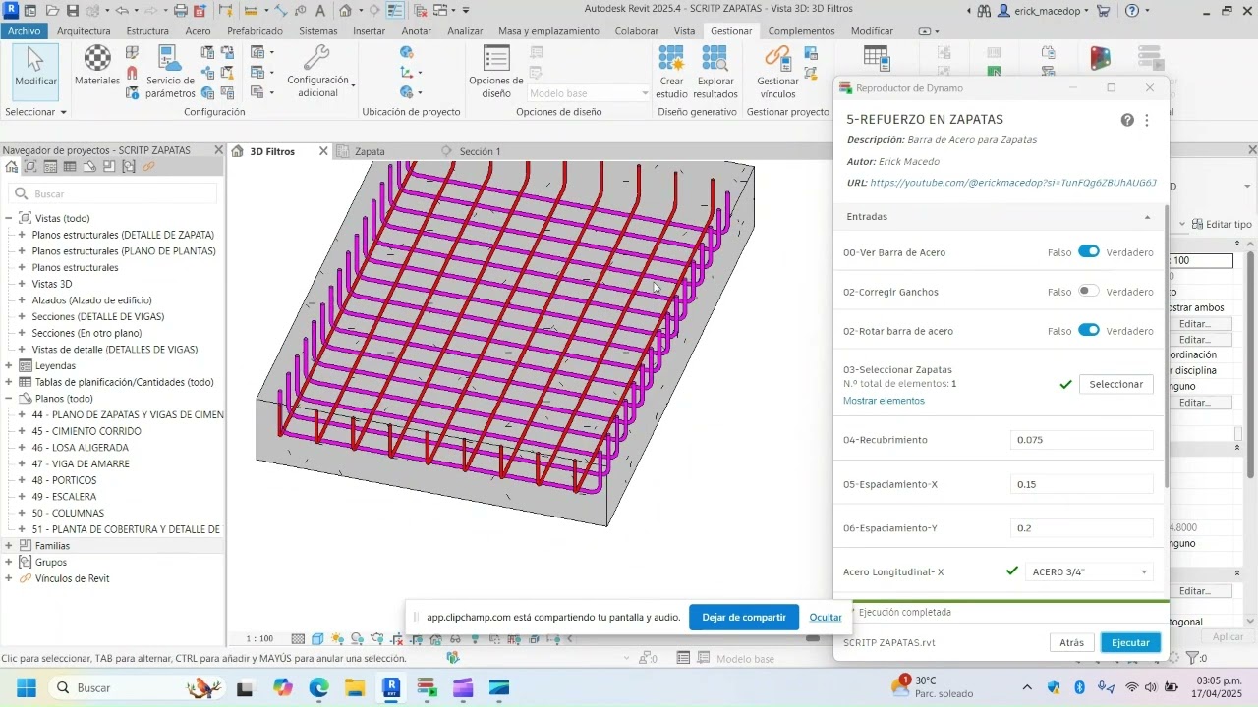Click Dejar de compartir button

[x=743, y=617]
